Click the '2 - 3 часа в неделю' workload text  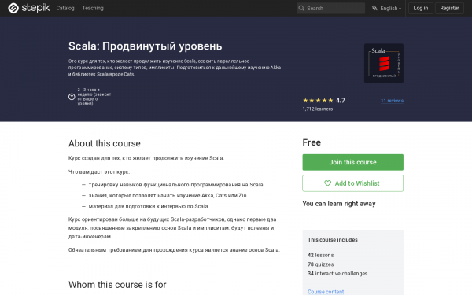(x=94, y=97)
